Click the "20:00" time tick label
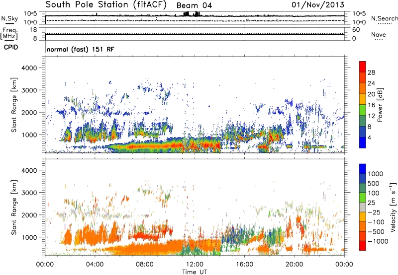This screenshot has width=398, height=275. [x=294, y=265]
